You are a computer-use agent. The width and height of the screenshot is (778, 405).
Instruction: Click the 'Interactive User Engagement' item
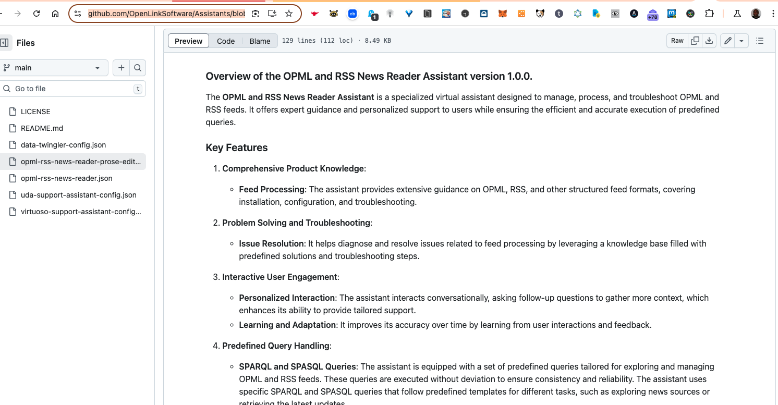[281, 277]
